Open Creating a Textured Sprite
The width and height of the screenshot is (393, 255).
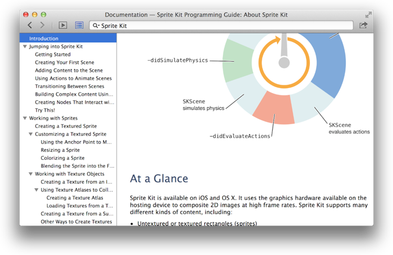[x=66, y=126]
